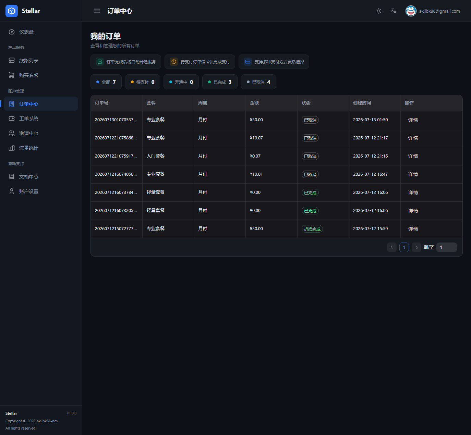
Task: Open 仪表盘 in the sidebar
Action: [41, 32]
